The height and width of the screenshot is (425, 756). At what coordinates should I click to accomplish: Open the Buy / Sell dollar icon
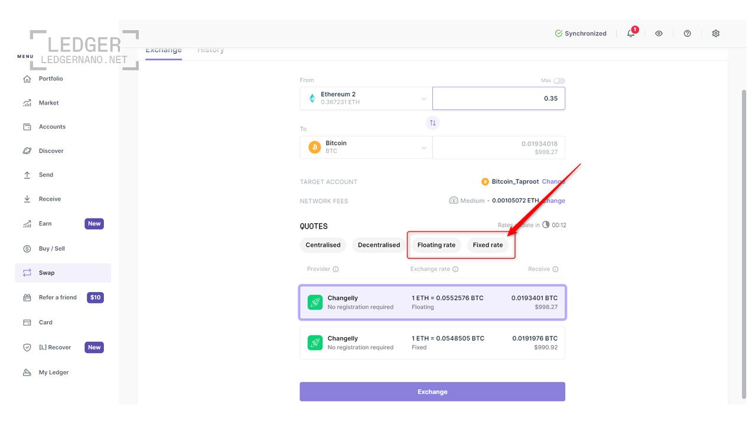tap(27, 249)
